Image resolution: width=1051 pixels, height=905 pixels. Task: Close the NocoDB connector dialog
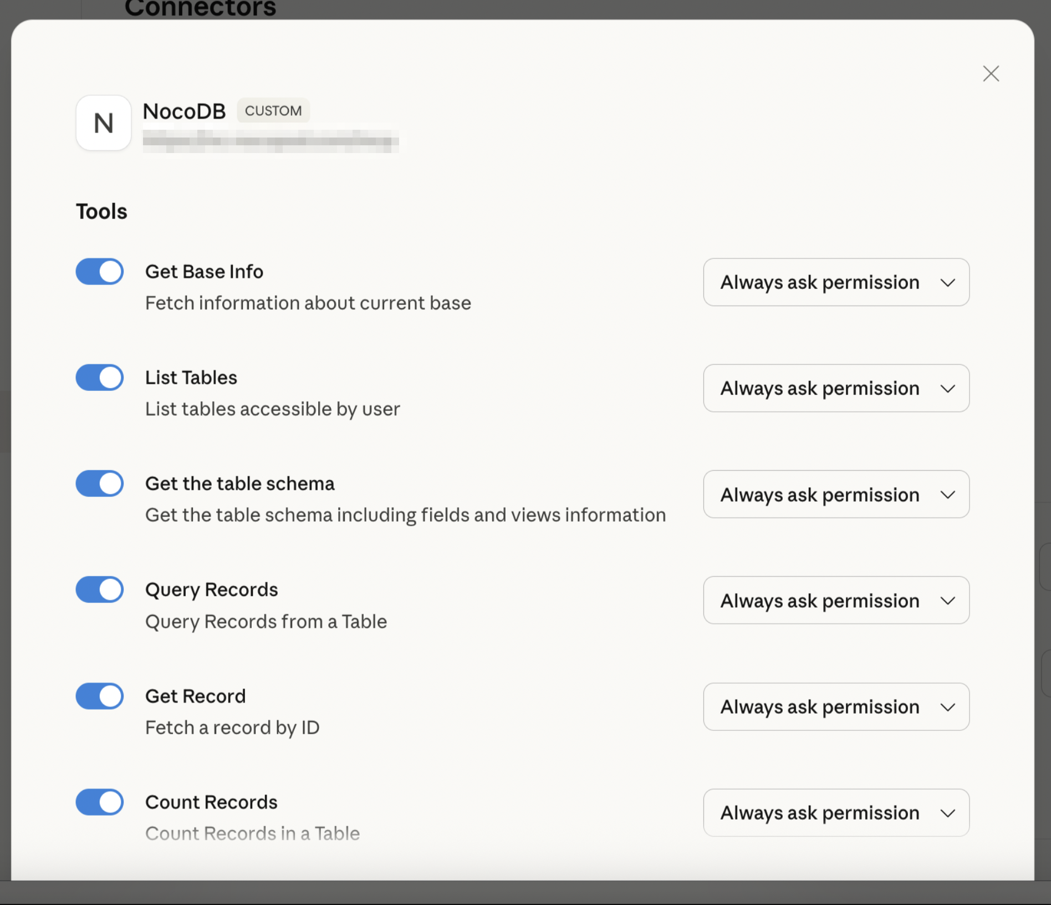pyautogui.click(x=991, y=74)
